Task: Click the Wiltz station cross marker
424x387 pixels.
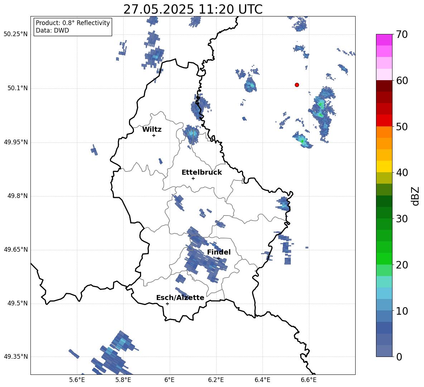Action: pyautogui.click(x=154, y=135)
